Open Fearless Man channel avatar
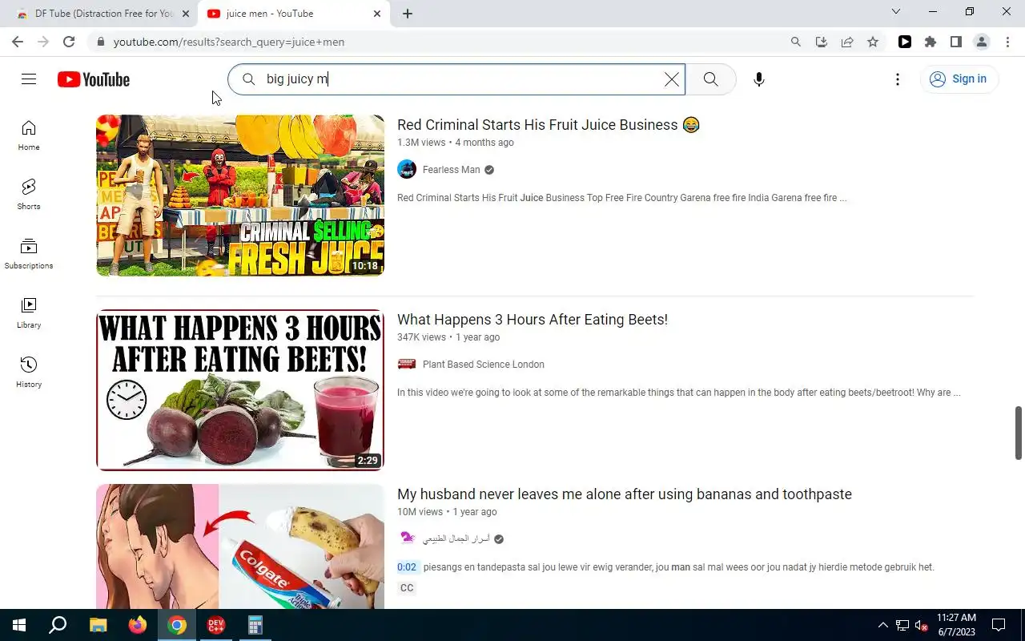This screenshot has height=641, width=1025. 407,169
